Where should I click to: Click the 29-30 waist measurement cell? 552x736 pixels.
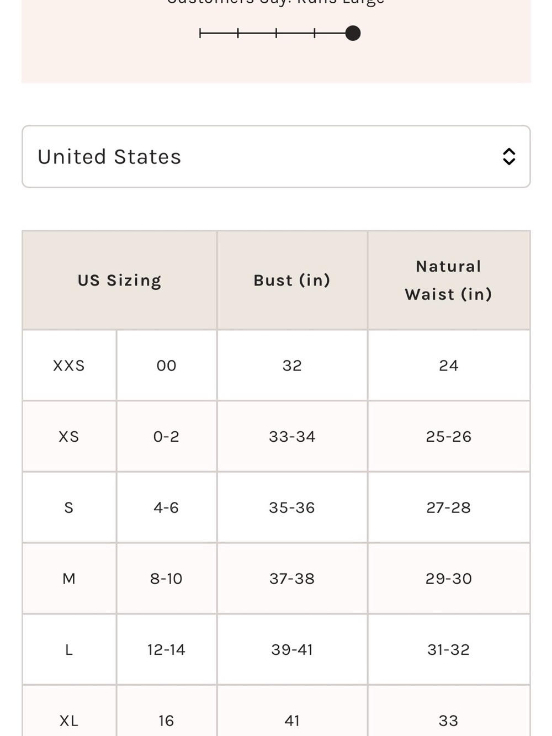pos(449,579)
